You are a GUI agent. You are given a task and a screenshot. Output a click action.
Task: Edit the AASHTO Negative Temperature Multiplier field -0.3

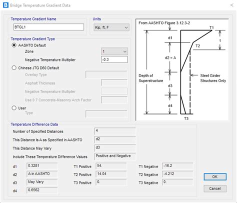[x=114, y=59]
